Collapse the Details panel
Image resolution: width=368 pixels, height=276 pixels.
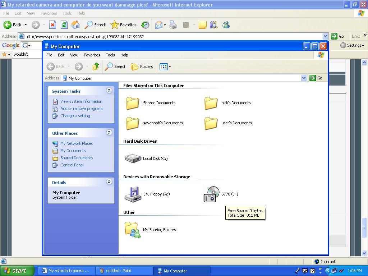109,182
